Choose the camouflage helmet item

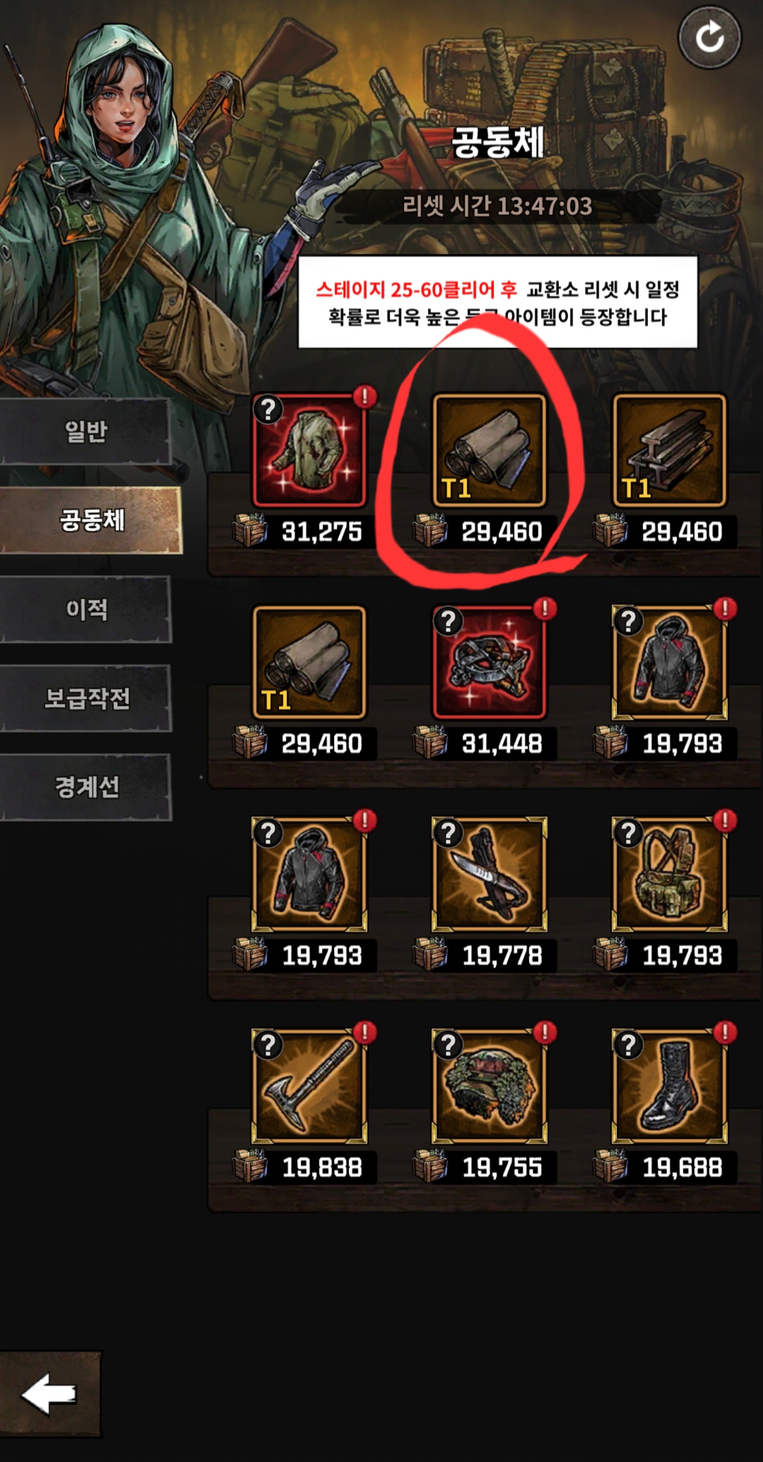click(x=490, y=1086)
